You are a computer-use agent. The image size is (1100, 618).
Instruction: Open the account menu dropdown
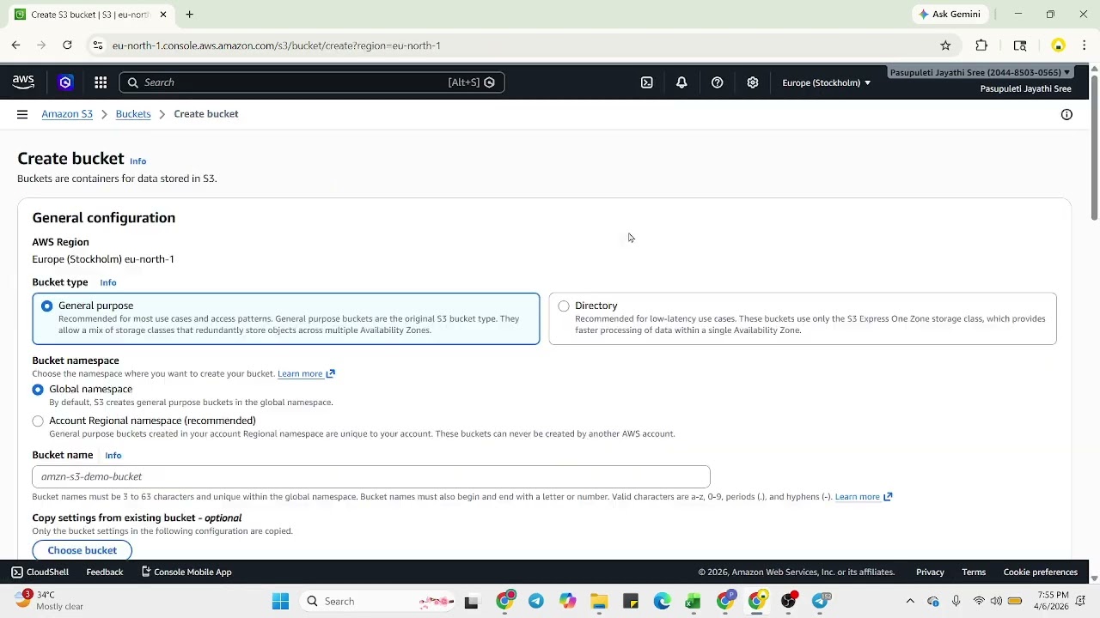pos(980,73)
